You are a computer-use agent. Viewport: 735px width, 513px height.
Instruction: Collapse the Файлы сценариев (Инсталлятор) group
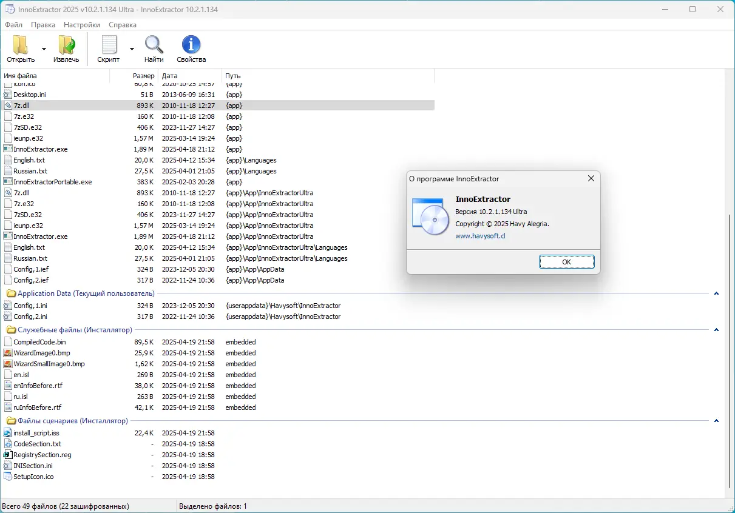click(716, 420)
